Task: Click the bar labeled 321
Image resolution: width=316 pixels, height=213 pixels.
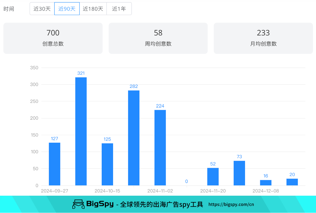Action: [81, 131]
